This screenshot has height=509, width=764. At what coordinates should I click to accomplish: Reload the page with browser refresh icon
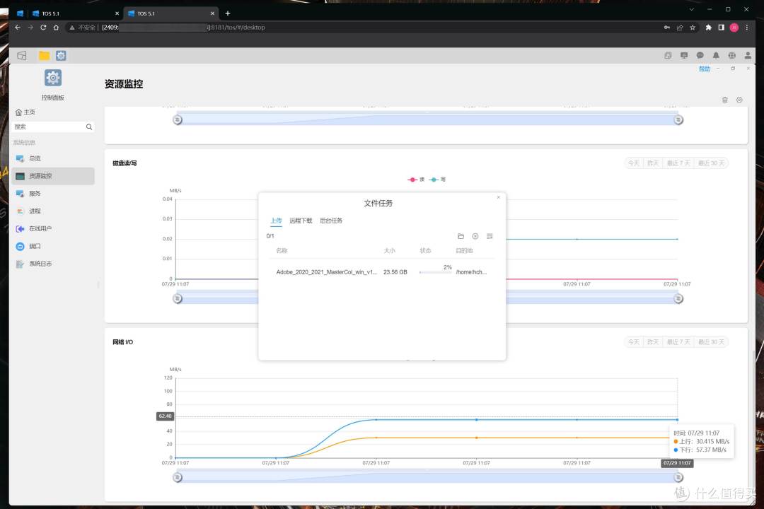pyautogui.click(x=43, y=28)
